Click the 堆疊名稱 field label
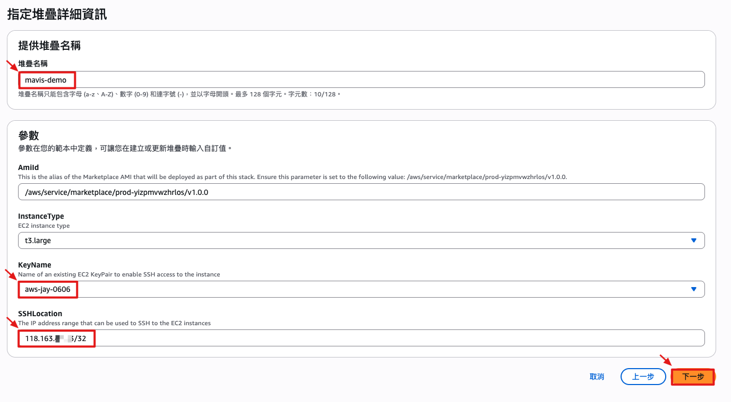731x402 pixels. (x=33, y=64)
